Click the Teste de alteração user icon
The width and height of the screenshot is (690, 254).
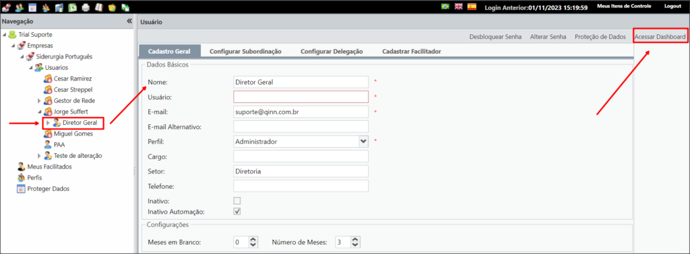tap(48, 156)
